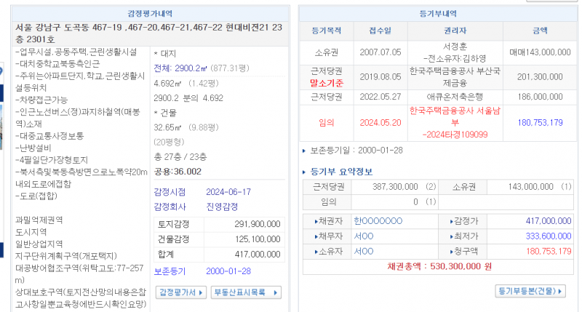Click the arrow icon beside 보존등기일
The height and width of the screenshot is (312, 582).
point(304,151)
